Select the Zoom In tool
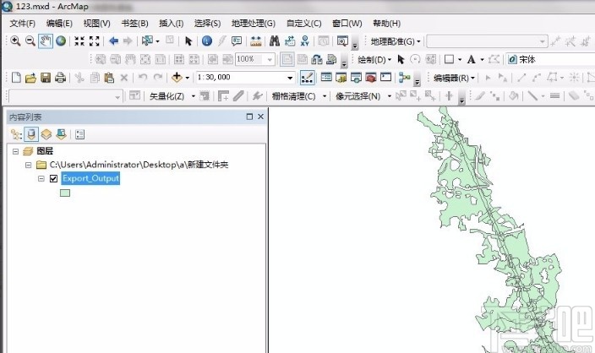The width and height of the screenshot is (595, 353). click(15, 41)
